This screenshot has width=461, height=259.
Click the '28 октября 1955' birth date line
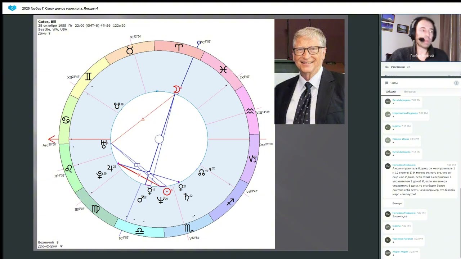pos(82,26)
